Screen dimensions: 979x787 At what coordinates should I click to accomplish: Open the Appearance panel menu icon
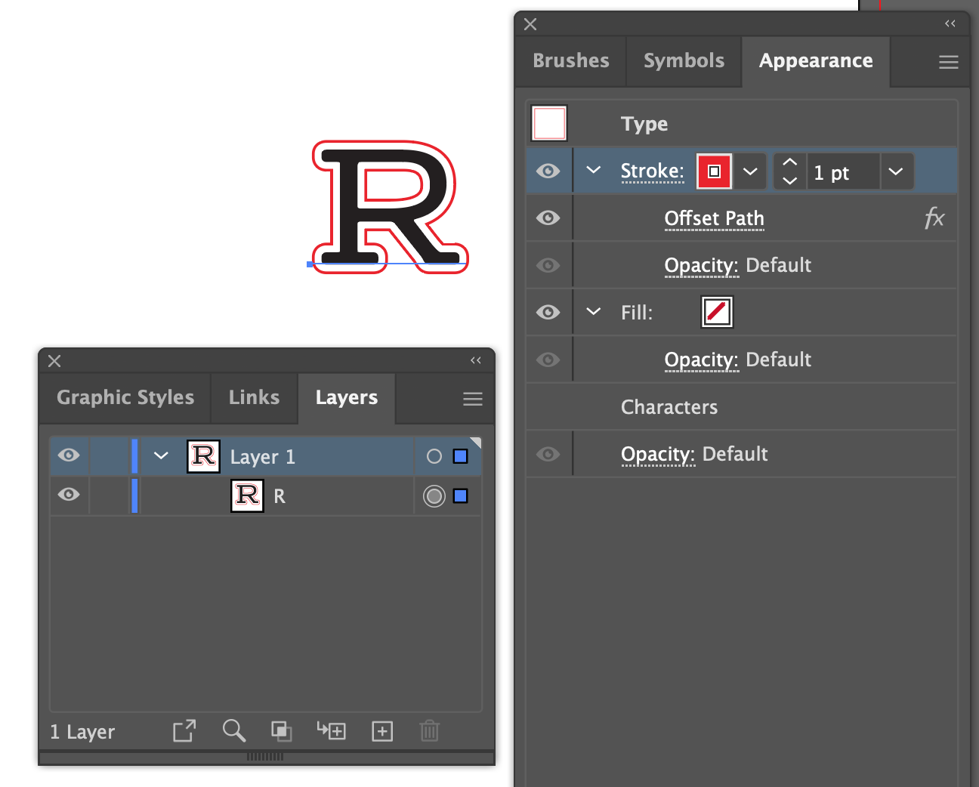click(x=949, y=62)
